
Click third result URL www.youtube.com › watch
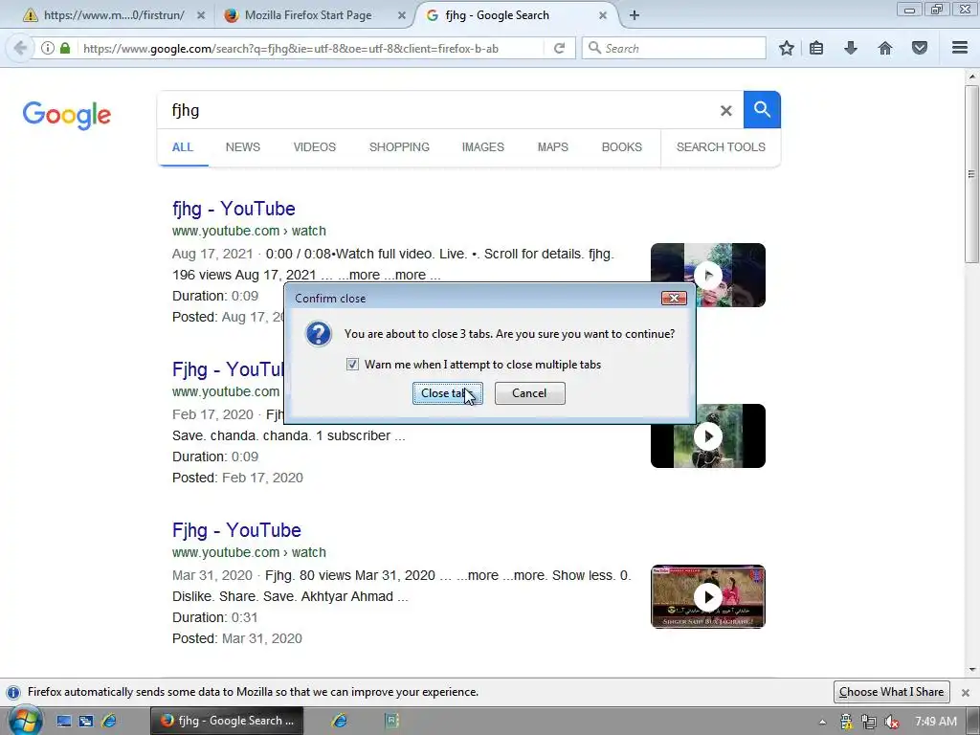(249, 552)
